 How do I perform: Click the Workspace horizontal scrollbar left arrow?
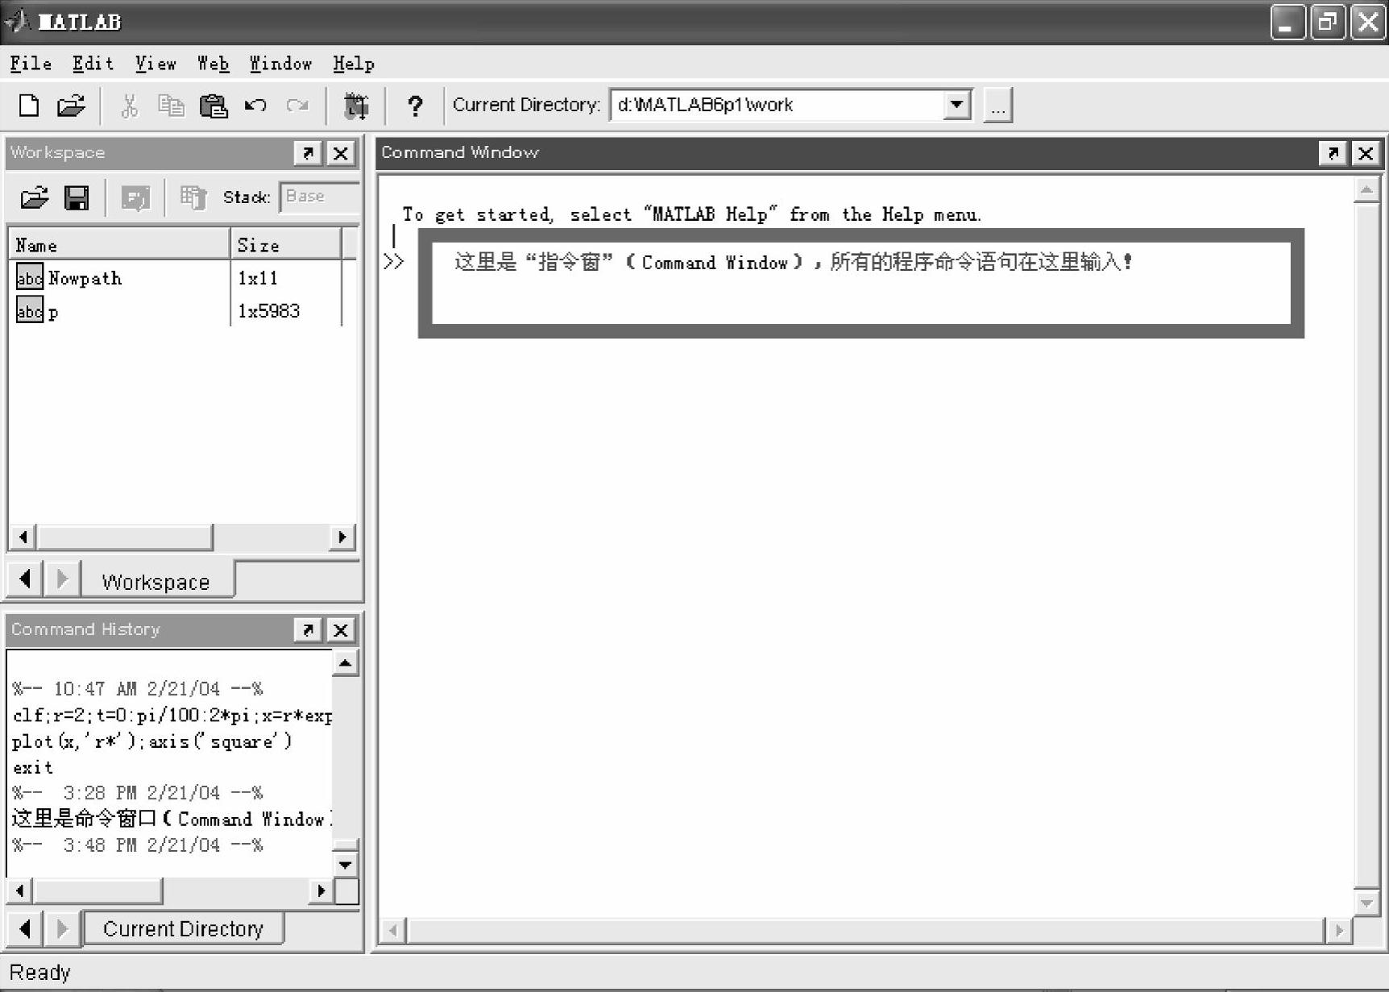pyautogui.click(x=23, y=537)
